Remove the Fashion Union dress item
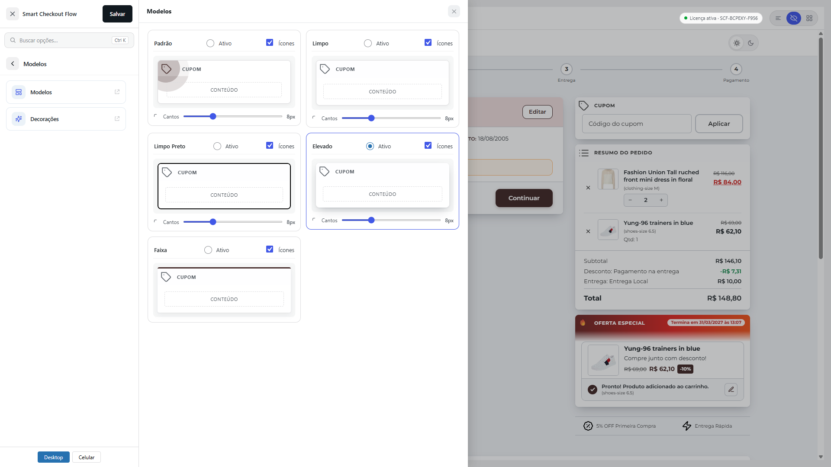 point(588,188)
